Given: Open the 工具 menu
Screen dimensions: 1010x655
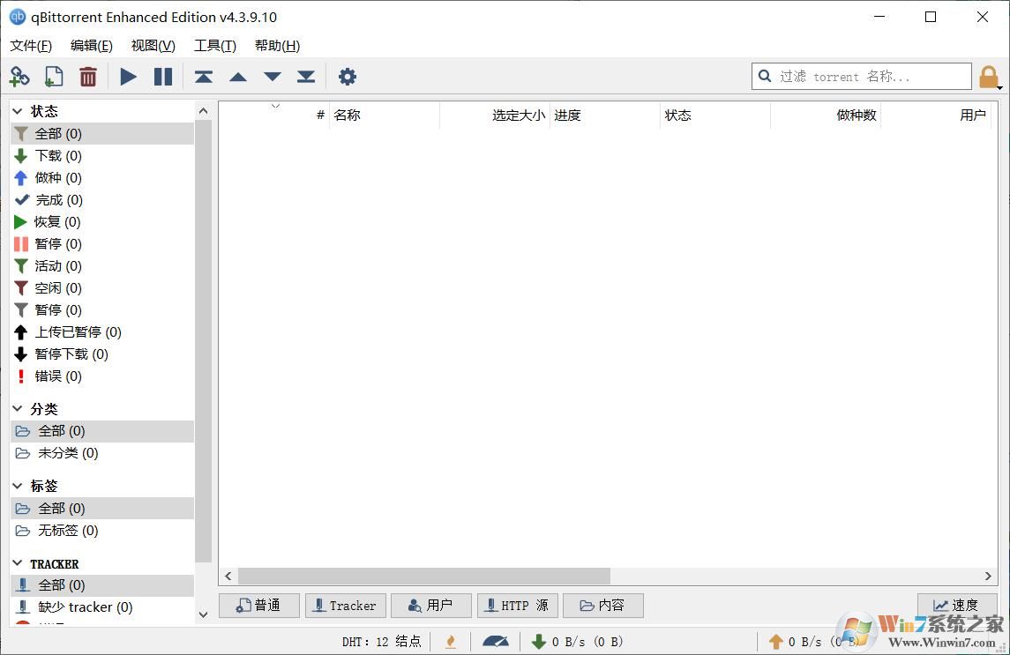Looking at the screenshot, I should click(x=213, y=45).
